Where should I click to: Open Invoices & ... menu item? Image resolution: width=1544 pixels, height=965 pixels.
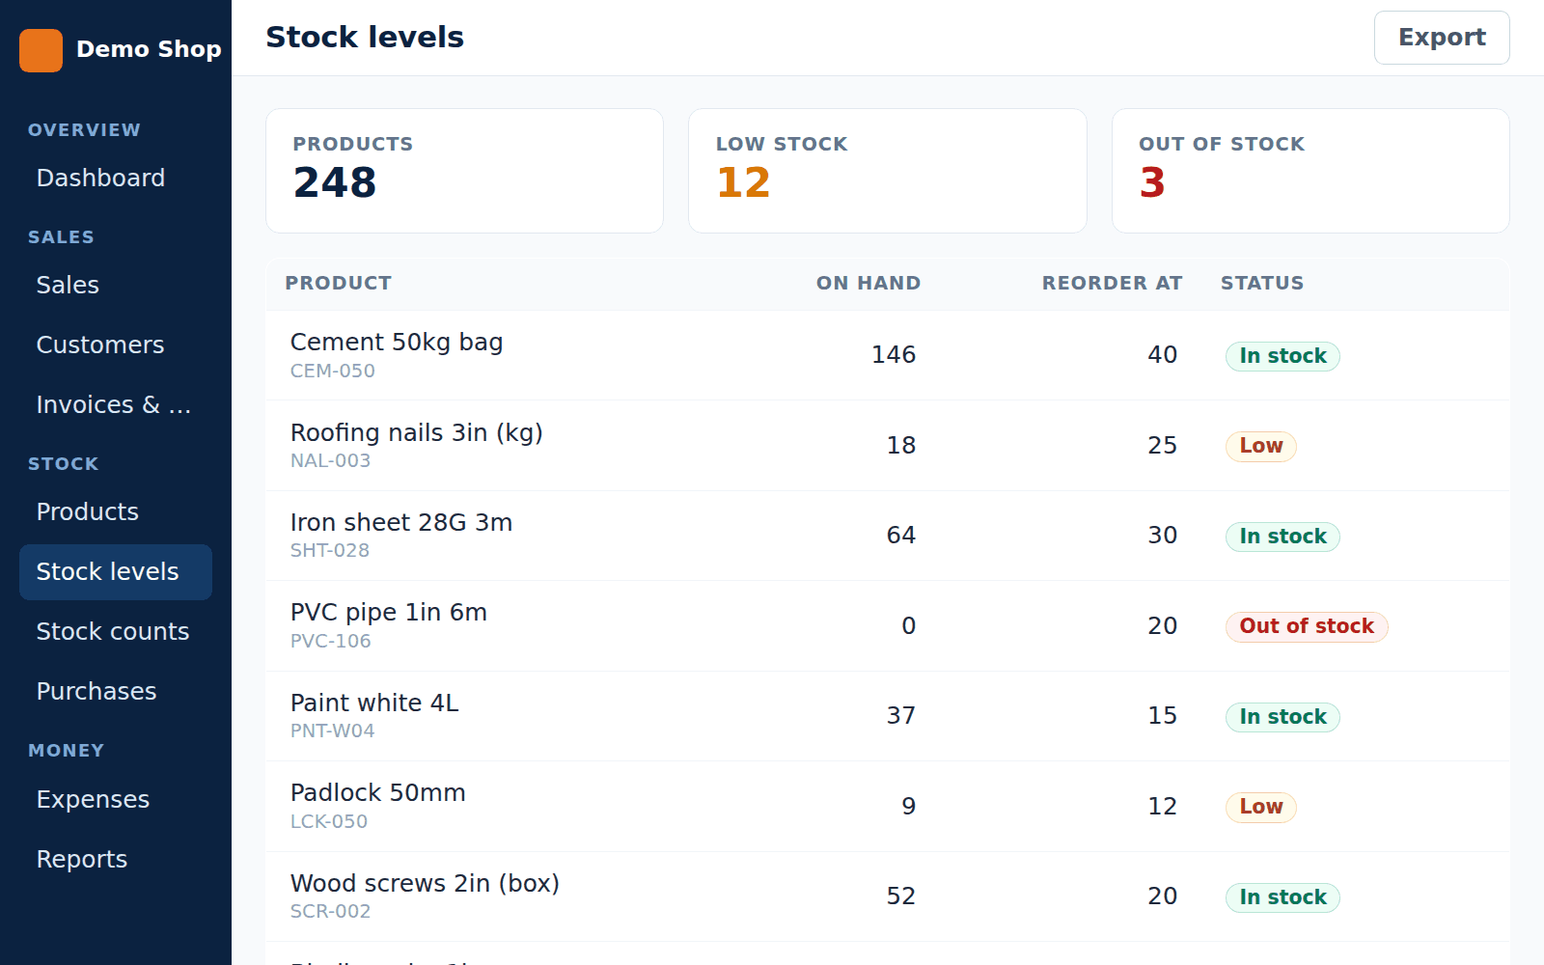[x=116, y=404]
